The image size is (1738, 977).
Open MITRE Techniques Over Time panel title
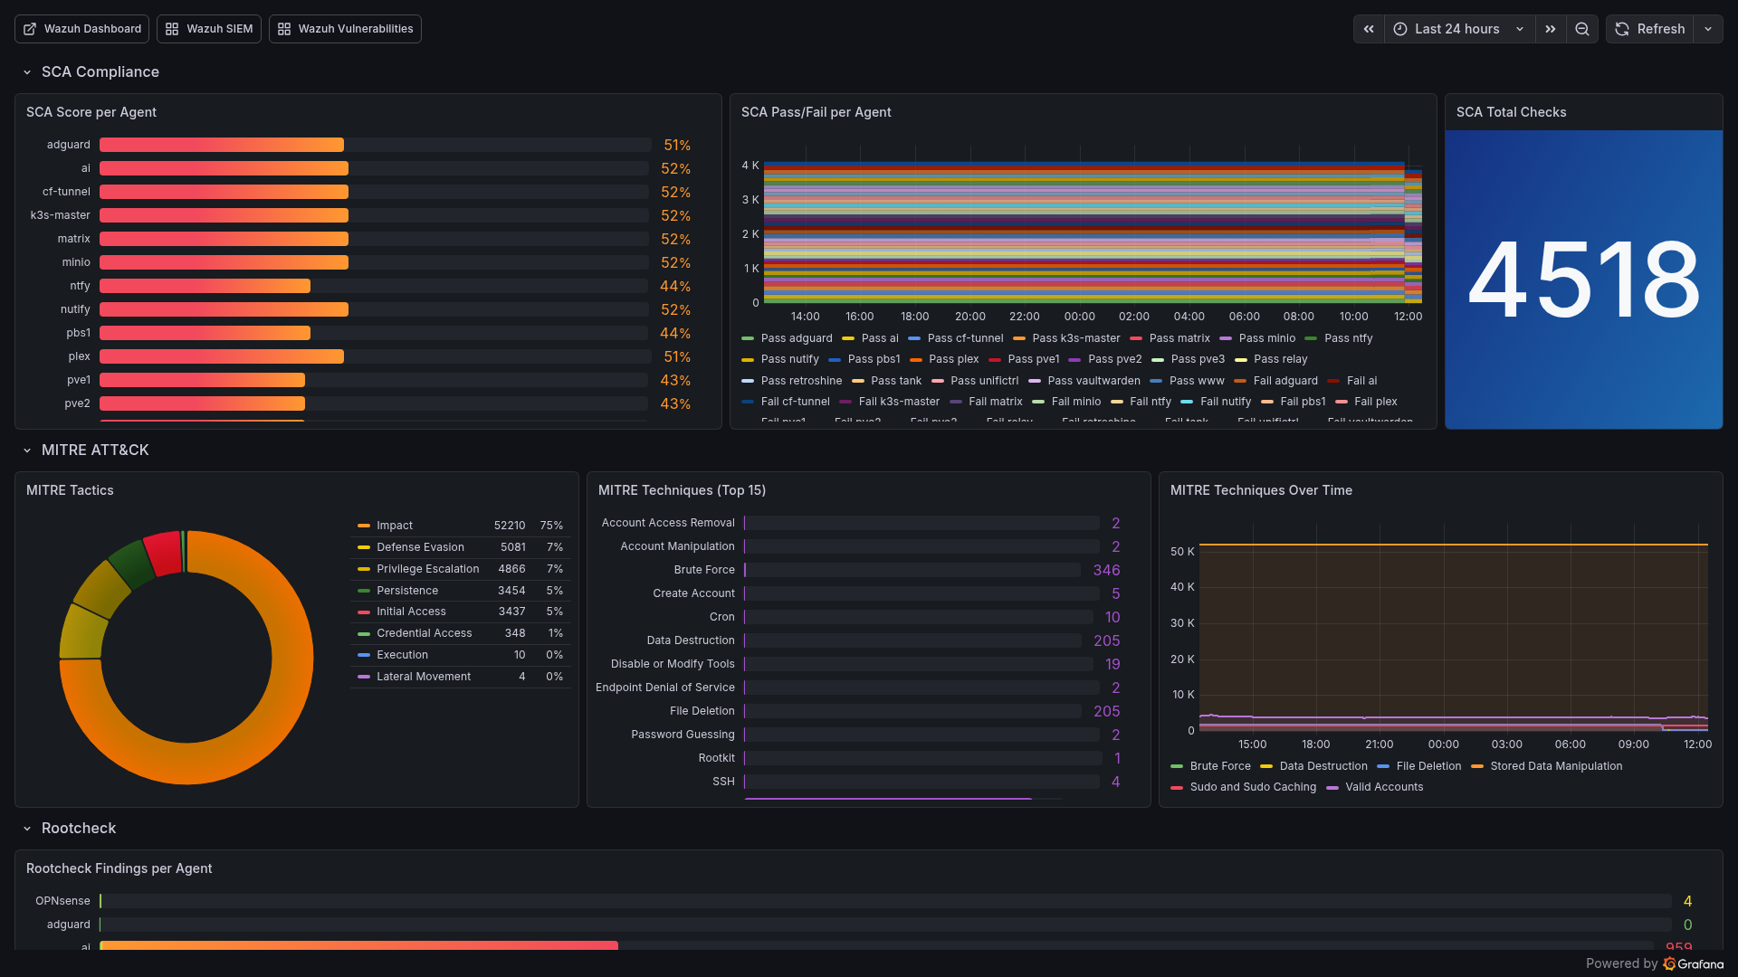pos(1261,490)
